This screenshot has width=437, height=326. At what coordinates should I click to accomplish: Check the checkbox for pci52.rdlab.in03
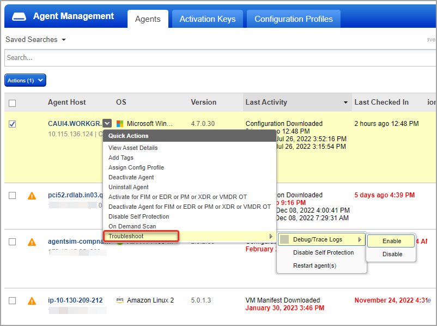(12, 195)
